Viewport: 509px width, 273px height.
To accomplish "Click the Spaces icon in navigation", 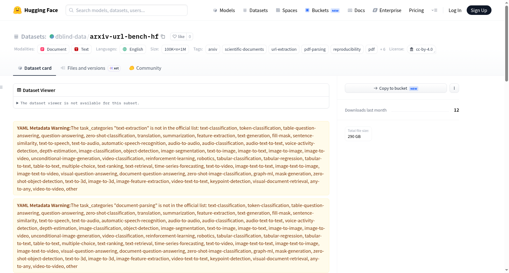I will 278,10.
